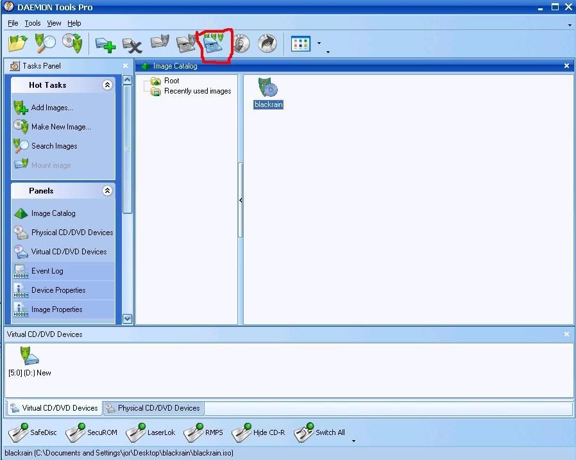Open the Help menu
This screenshot has width=576, height=460.
tap(74, 23)
